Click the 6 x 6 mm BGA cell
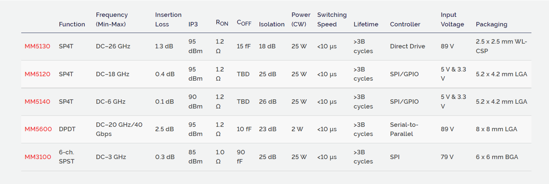The image size is (549, 184). 497,157
